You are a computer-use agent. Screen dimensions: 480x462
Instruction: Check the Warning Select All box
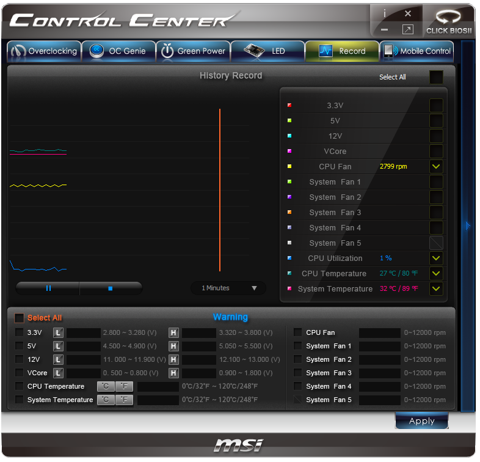click(19, 318)
